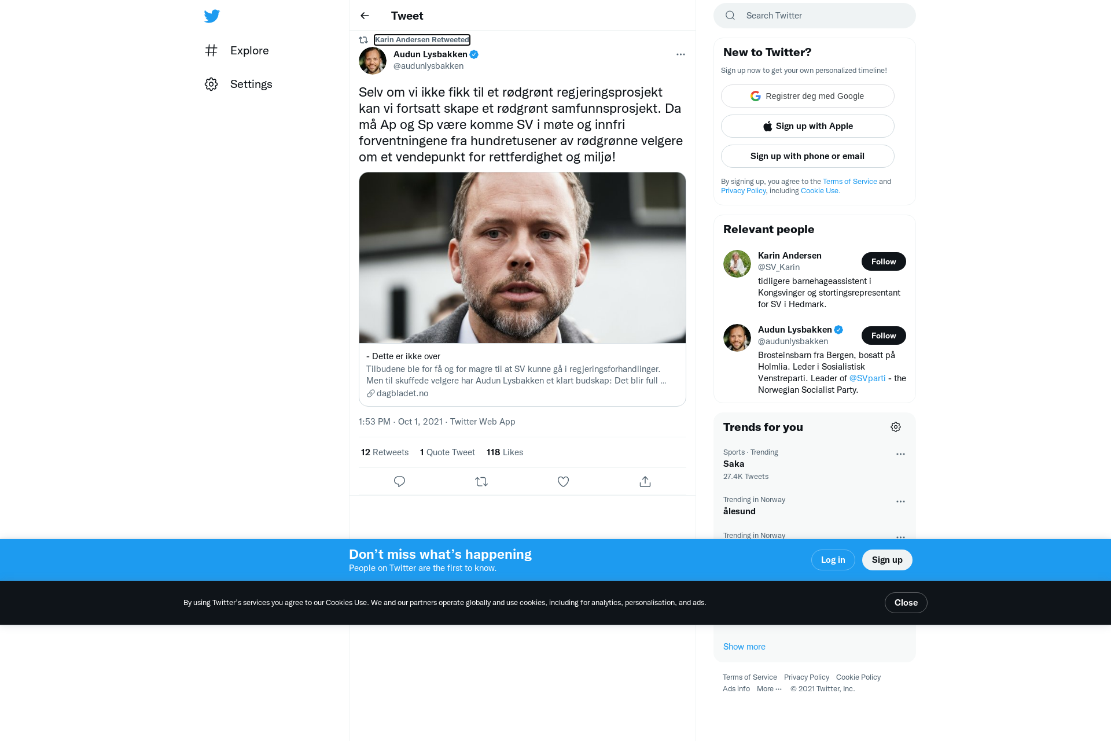The height and width of the screenshot is (741, 1111).
Task: Open Settings from the left sidebar
Action: click(x=238, y=84)
